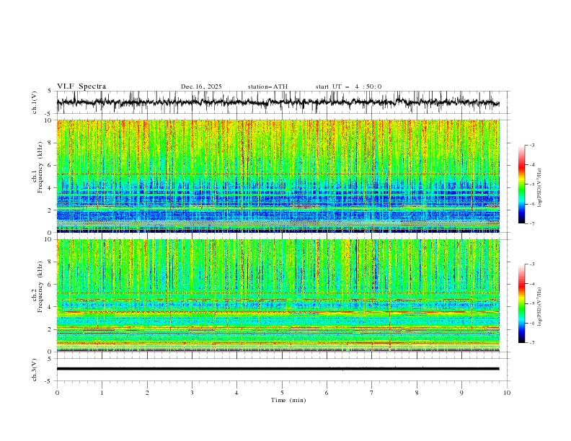Select the date "Dec. 16, 2025" text
571x441 pixels.
[201, 86]
